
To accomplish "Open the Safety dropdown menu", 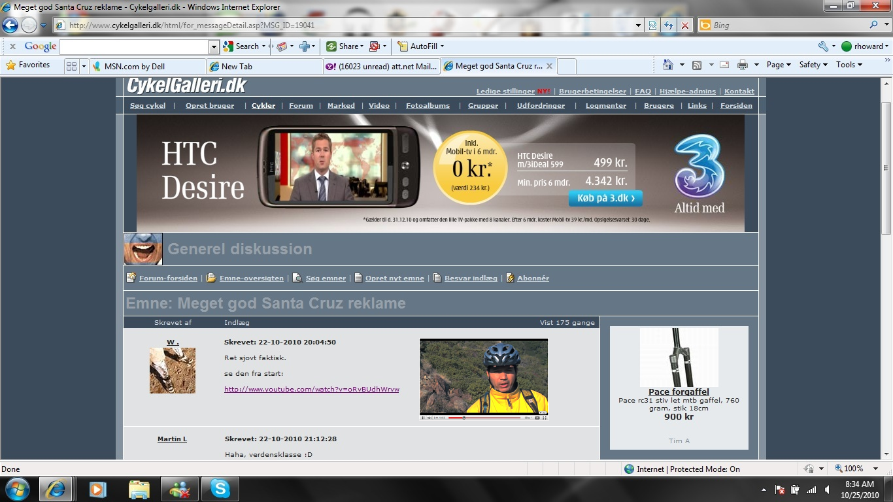I will [813, 65].
